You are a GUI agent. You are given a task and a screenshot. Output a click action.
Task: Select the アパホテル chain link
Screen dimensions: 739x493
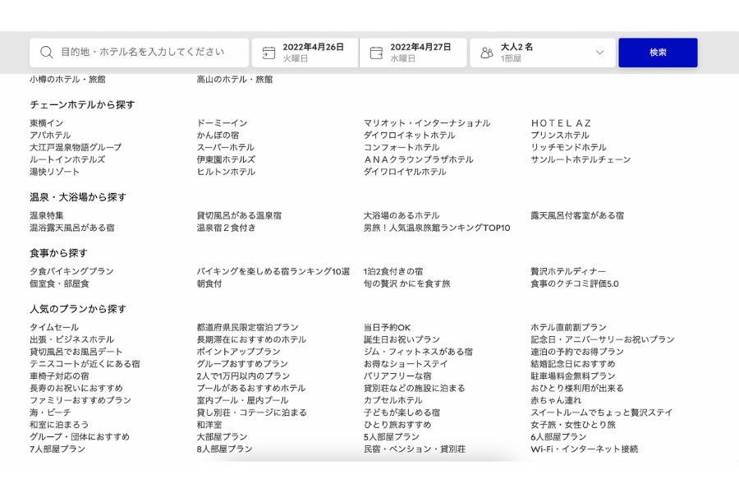click(50, 136)
